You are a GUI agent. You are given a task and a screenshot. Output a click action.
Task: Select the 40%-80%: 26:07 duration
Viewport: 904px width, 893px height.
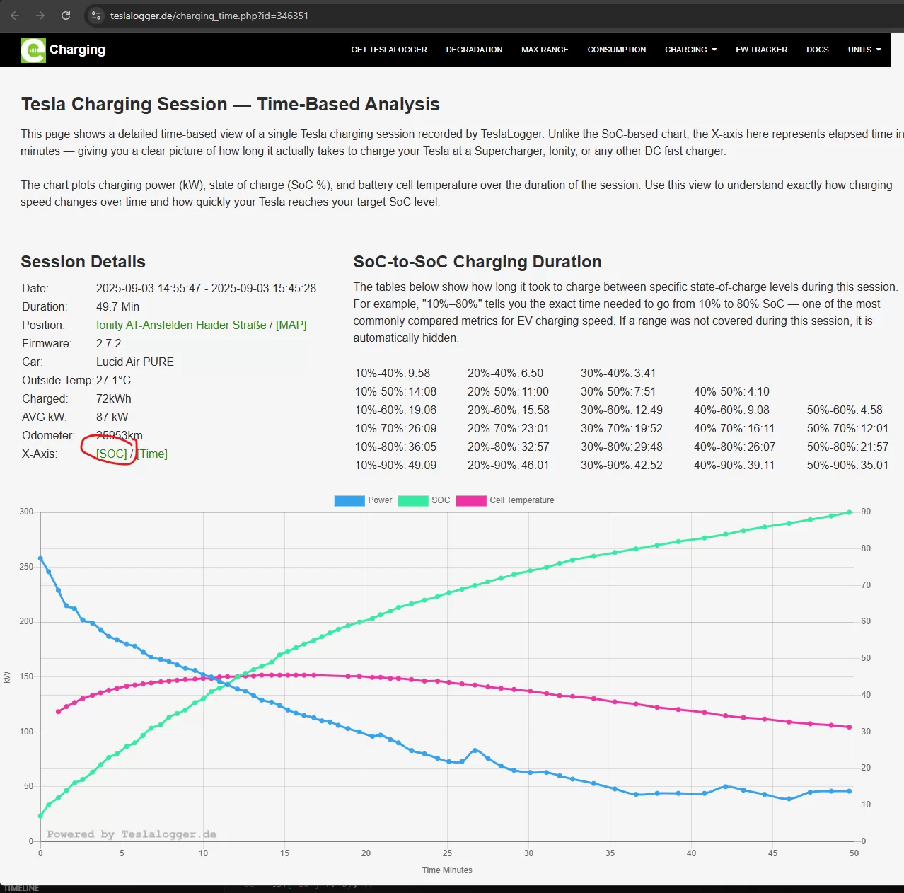click(x=735, y=446)
